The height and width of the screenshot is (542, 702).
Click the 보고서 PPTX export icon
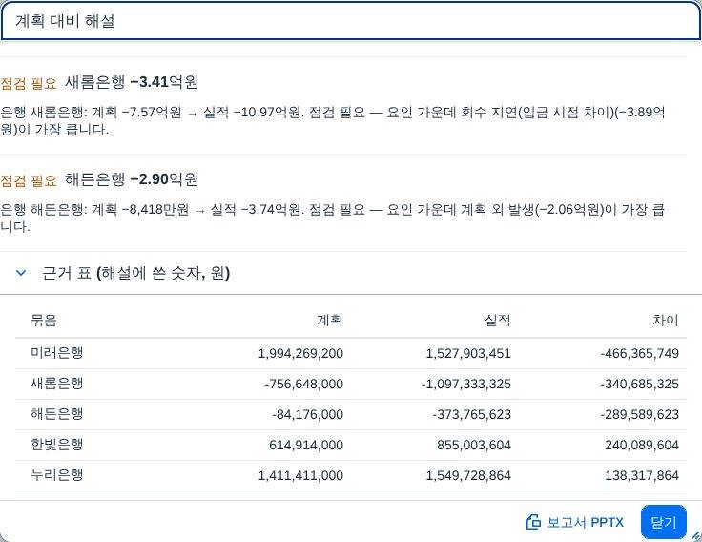pyautogui.click(x=533, y=522)
